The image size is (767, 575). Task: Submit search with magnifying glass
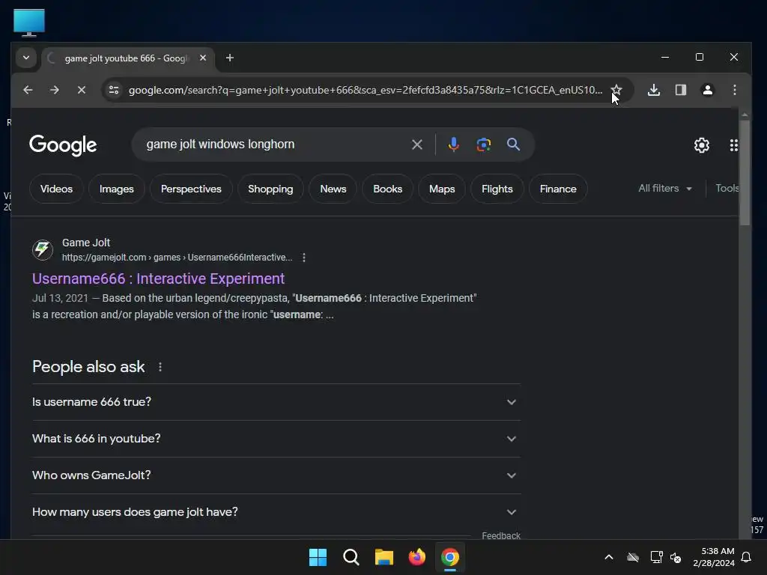coord(513,144)
